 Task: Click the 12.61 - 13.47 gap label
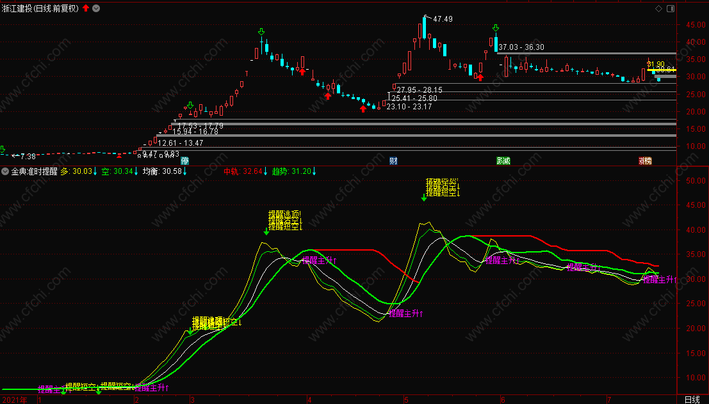click(181, 143)
